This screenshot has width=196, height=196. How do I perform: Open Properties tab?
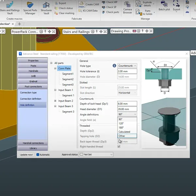coord(33,60)
